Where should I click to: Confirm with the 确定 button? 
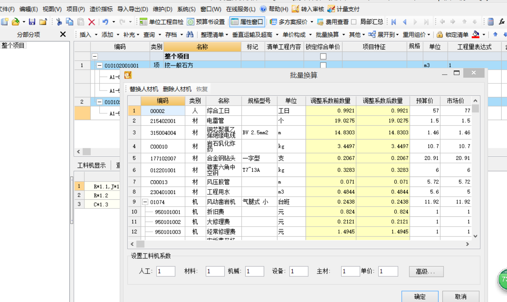420,297
